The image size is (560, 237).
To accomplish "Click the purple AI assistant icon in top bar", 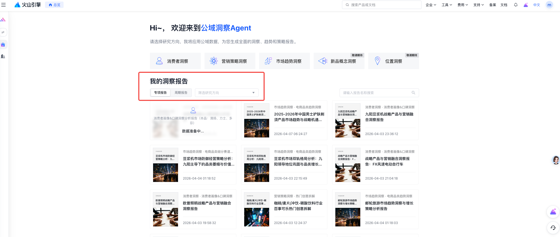I will tap(526, 5).
